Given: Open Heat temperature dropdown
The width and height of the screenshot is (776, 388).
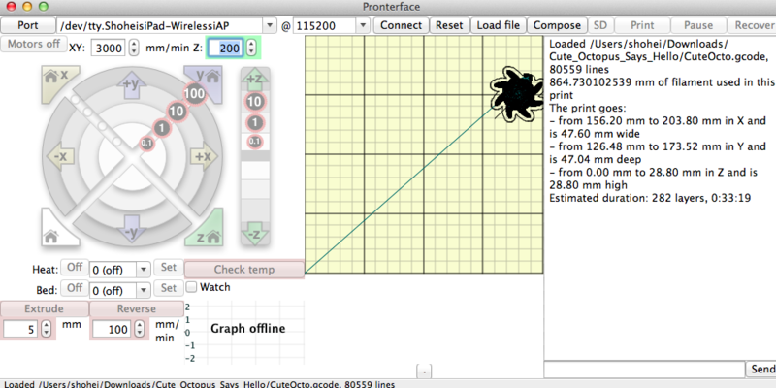Looking at the screenshot, I should click(x=143, y=270).
